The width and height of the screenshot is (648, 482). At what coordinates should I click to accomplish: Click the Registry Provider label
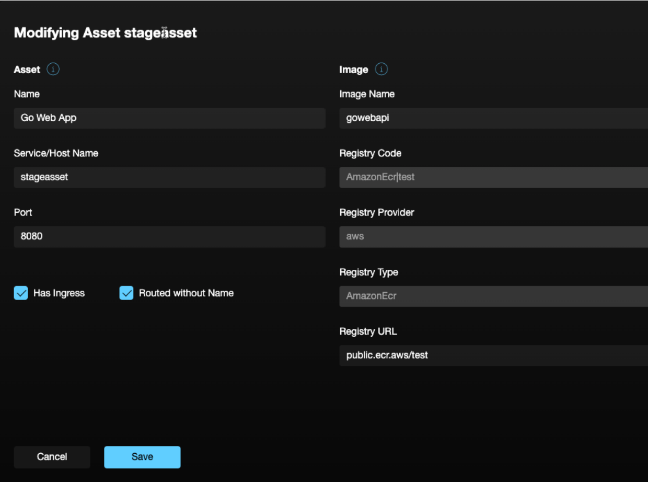pyautogui.click(x=377, y=213)
